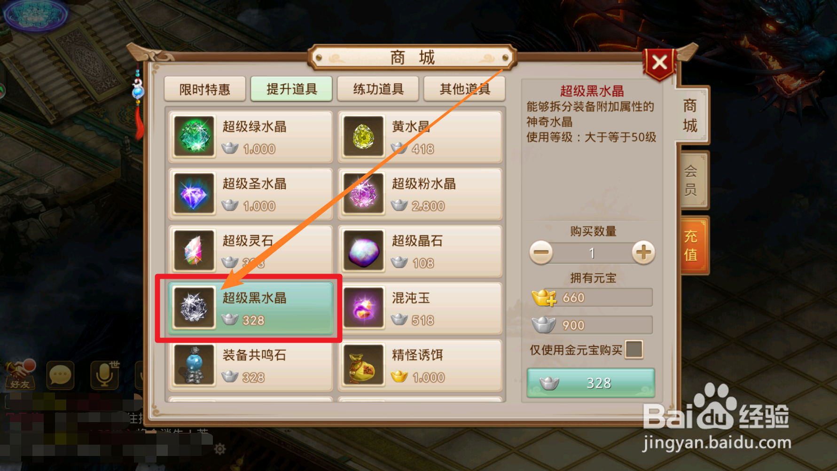Increase purchase quantity with plus button
837x471 pixels.
click(643, 252)
